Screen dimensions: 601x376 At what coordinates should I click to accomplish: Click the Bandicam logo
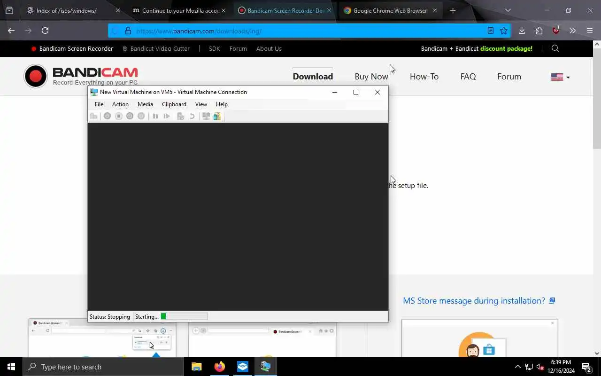pos(81,76)
